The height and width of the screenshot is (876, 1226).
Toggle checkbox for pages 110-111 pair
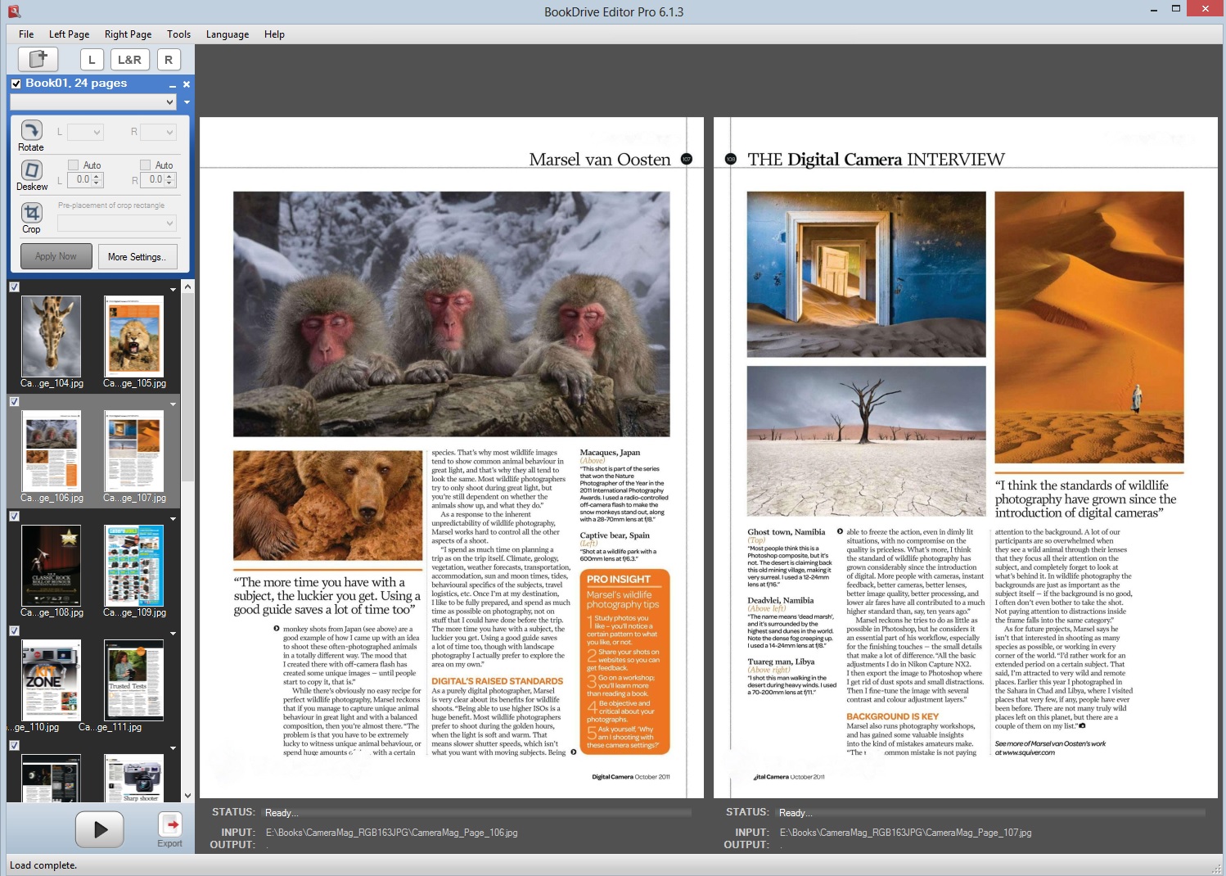(x=14, y=631)
